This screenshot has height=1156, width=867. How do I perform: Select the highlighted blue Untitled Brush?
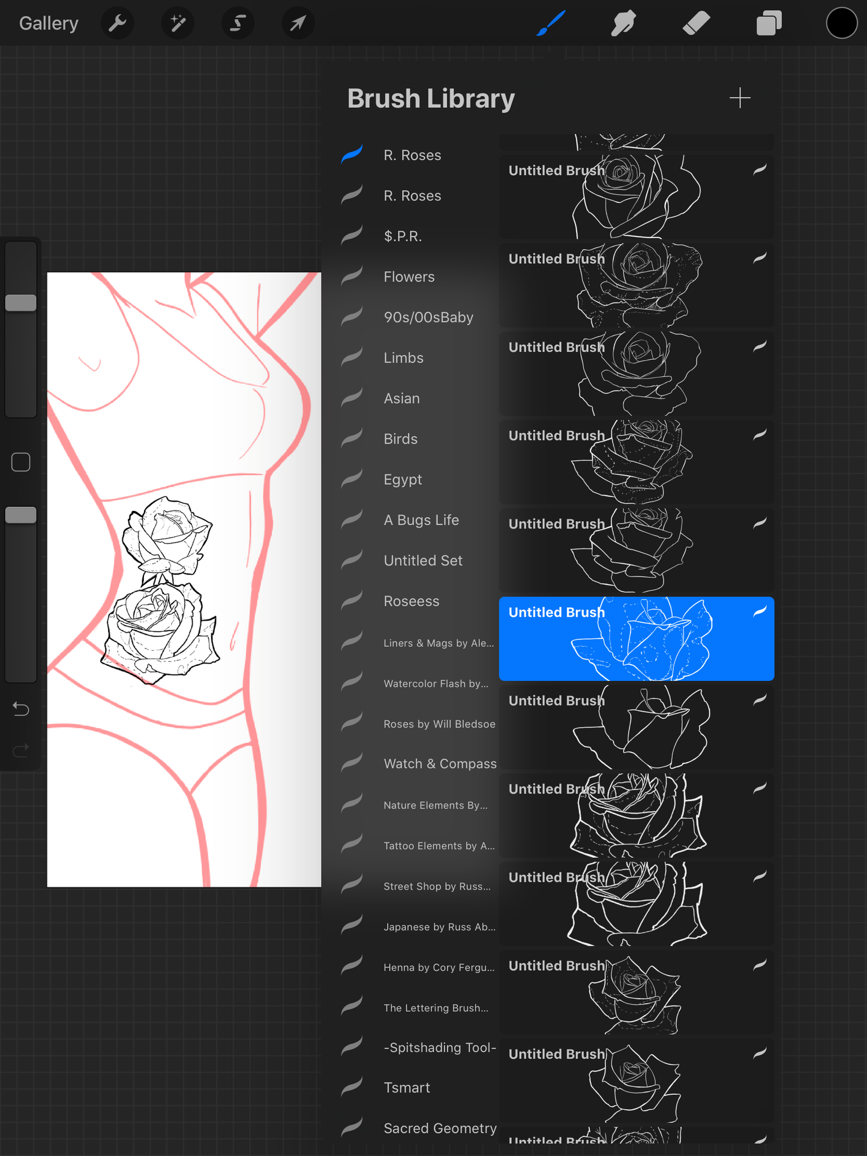[x=636, y=638]
